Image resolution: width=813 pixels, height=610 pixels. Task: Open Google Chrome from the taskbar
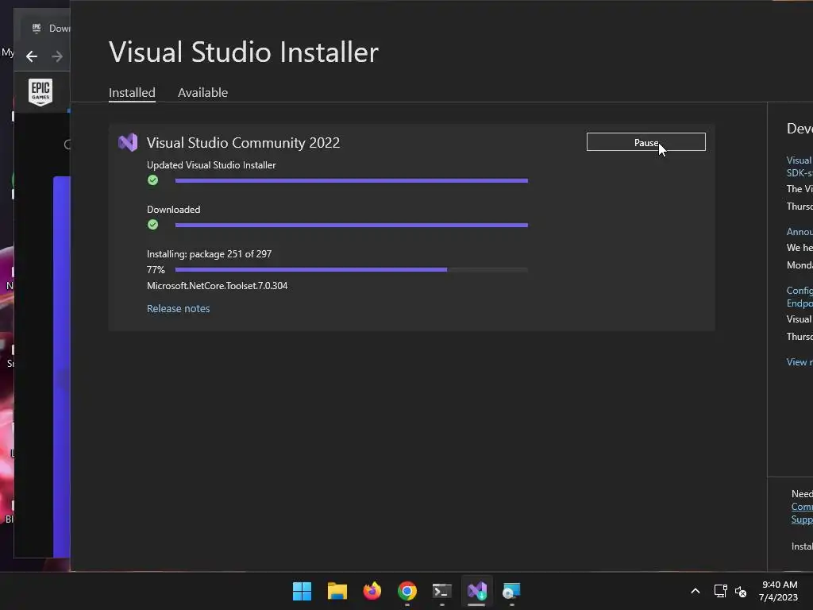(x=407, y=591)
